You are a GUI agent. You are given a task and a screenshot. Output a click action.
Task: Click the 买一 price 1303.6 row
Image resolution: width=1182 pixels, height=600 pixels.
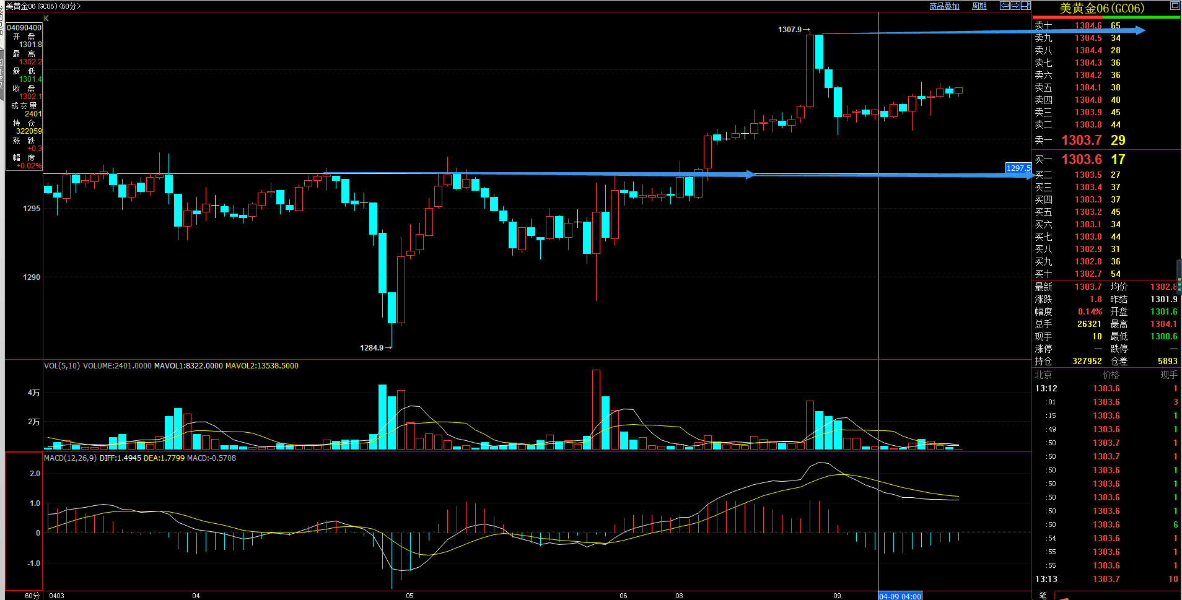(1106, 160)
